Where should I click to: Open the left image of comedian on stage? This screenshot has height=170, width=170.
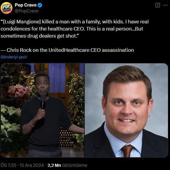(42, 110)
